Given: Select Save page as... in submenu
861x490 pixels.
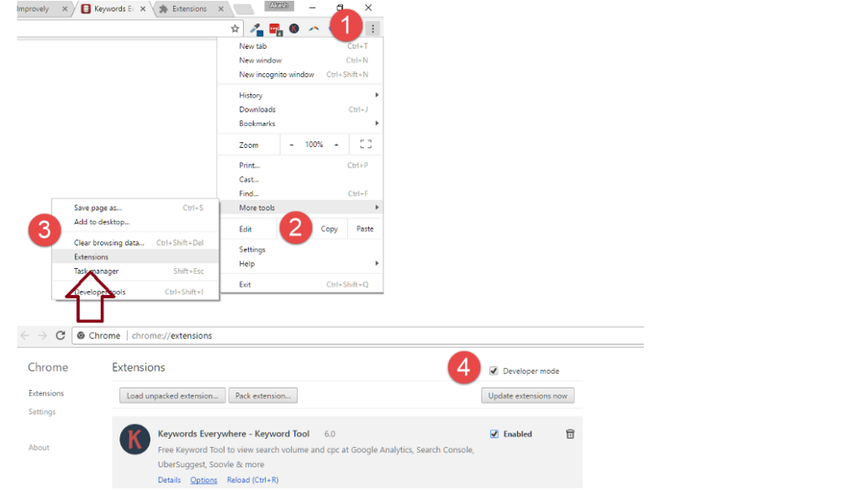Looking at the screenshot, I should pos(135,208).
